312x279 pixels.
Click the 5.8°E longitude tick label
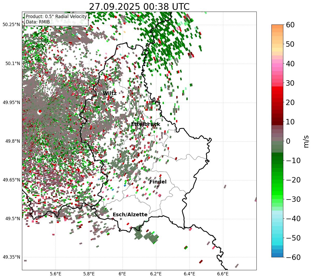(89, 274)
